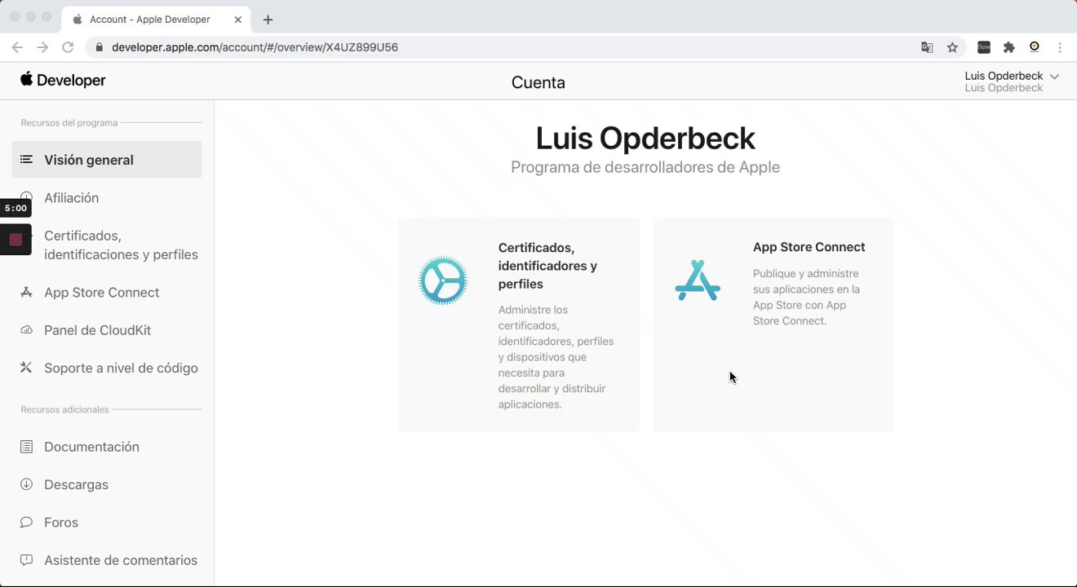Click the Descargas download arrow icon
This screenshot has width=1077, height=587.
tap(26, 484)
